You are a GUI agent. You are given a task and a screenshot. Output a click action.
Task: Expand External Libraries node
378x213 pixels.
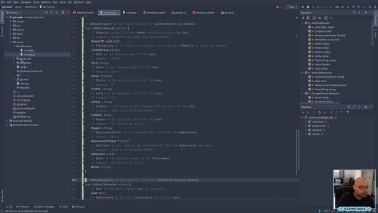point(7,121)
